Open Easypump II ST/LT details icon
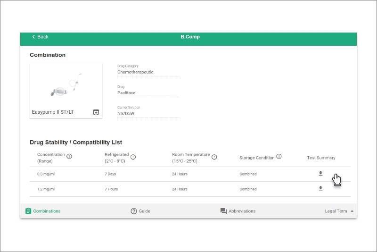The width and height of the screenshot is (377, 252). (x=96, y=112)
